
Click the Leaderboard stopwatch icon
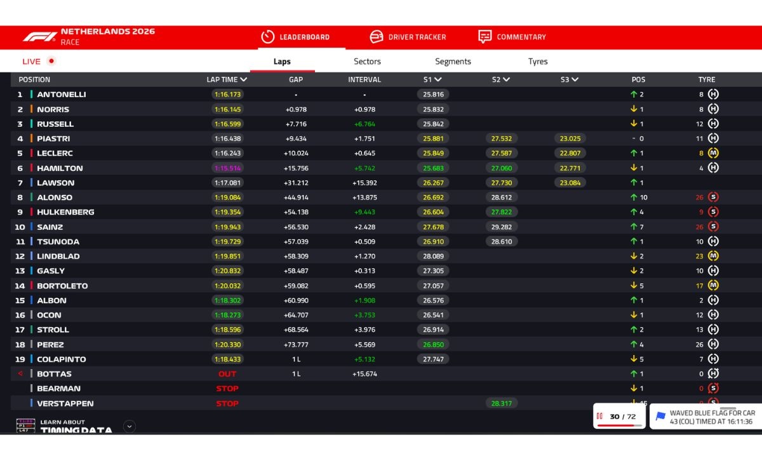[x=267, y=37]
